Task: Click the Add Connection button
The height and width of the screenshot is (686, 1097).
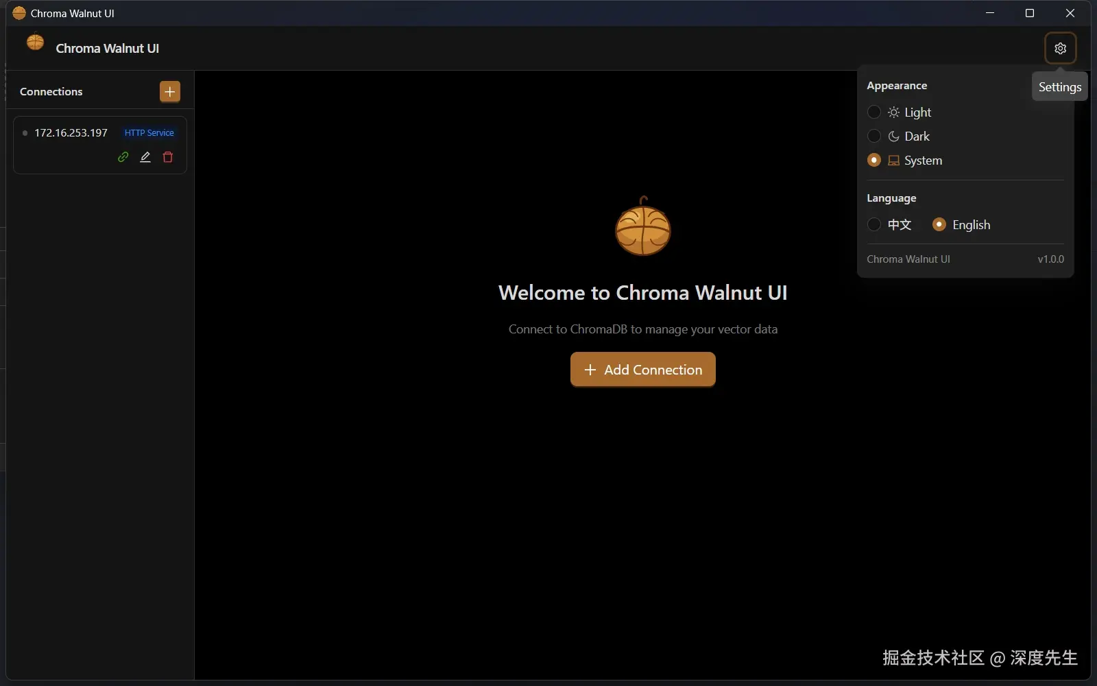Action: (x=642, y=369)
